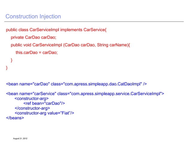The image size is (191, 143).
Task: Click the class's closing brace
Action: pyautogui.click(x=7, y=68)
